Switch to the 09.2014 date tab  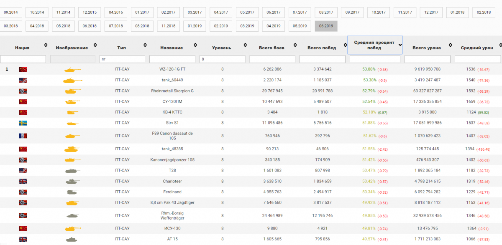11,13
